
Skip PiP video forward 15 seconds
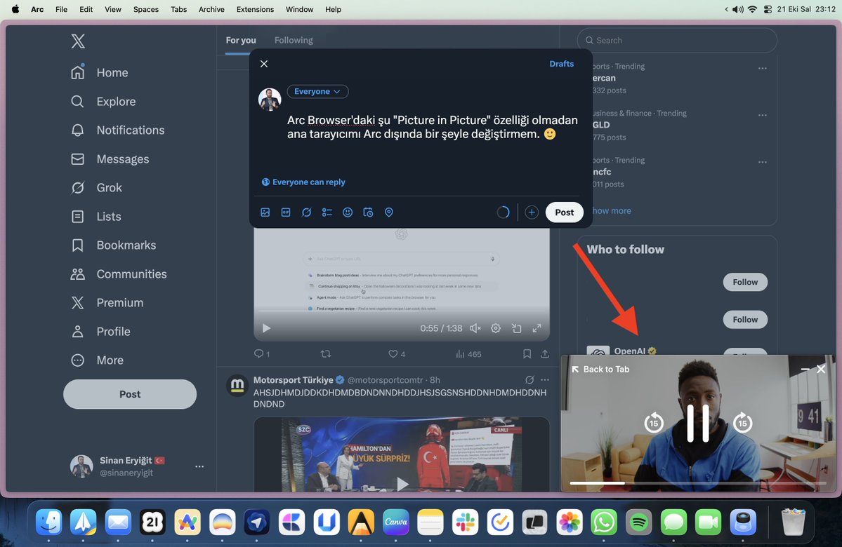[743, 423]
